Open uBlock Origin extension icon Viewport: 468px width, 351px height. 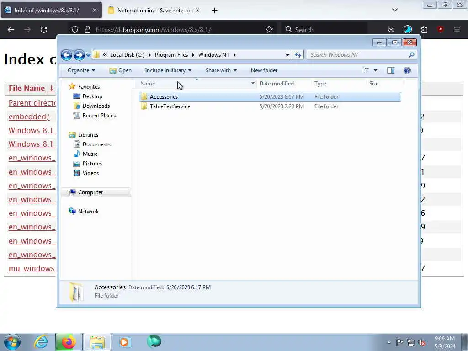441,30
